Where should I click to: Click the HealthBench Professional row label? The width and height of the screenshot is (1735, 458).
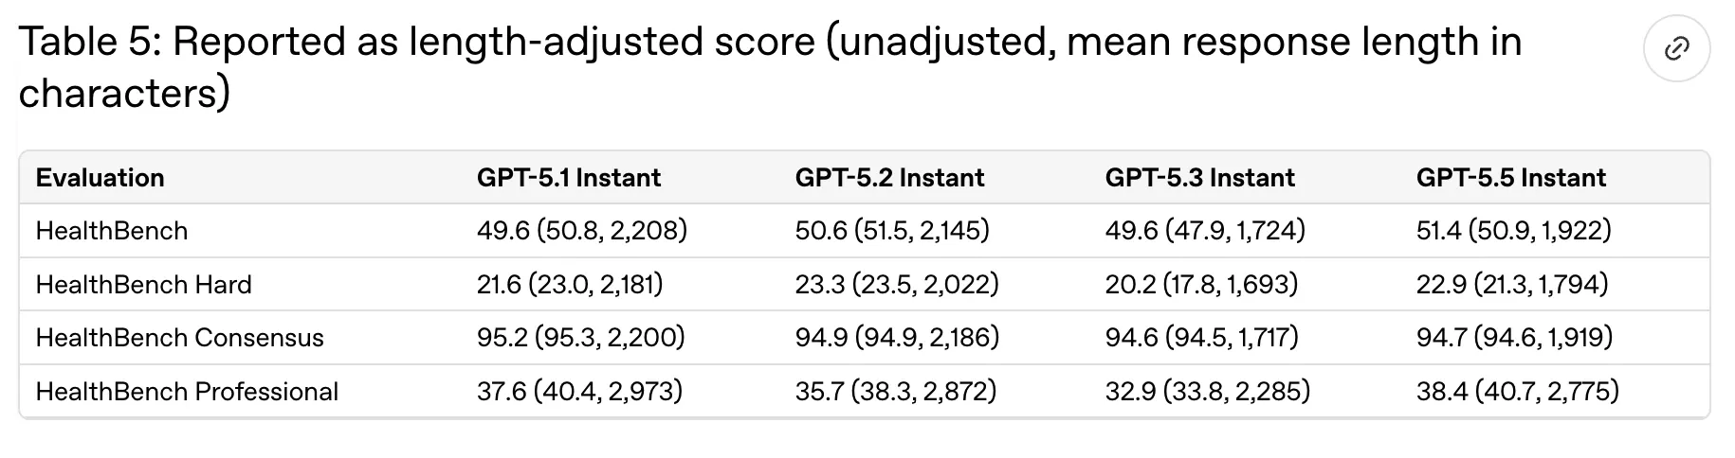[x=187, y=392]
